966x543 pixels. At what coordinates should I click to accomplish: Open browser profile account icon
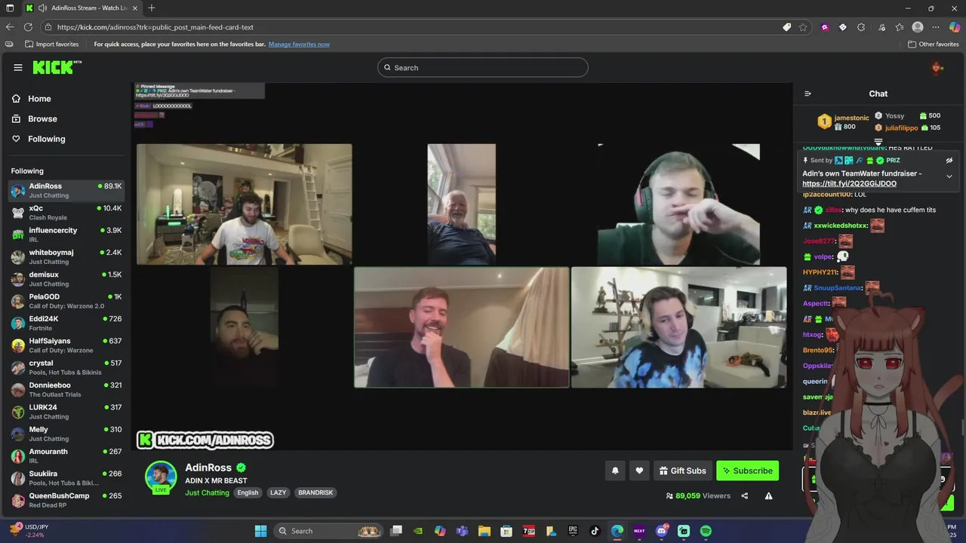coord(918,27)
